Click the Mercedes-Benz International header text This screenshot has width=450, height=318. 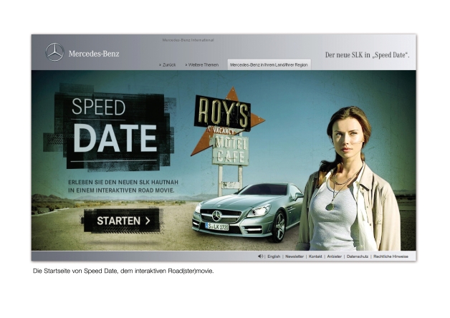click(188, 40)
